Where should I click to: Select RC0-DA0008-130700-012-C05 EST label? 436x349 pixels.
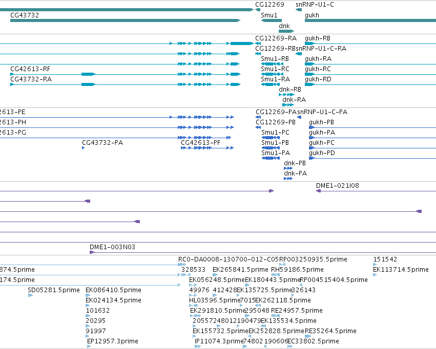coord(228,259)
